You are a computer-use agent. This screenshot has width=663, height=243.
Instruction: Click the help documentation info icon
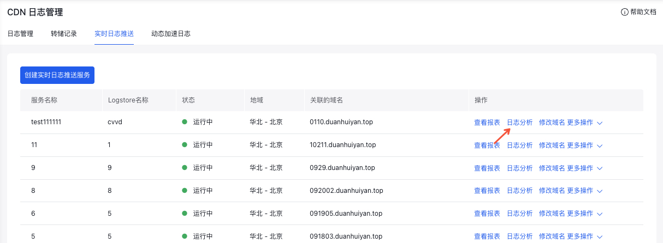click(x=625, y=12)
